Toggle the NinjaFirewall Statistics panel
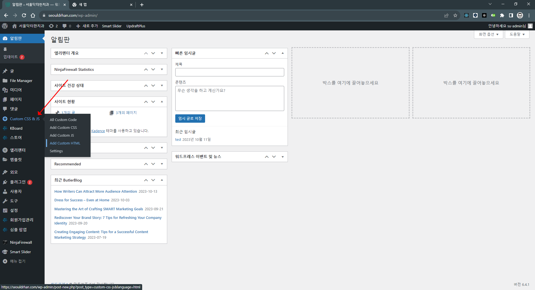 (162, 69)
